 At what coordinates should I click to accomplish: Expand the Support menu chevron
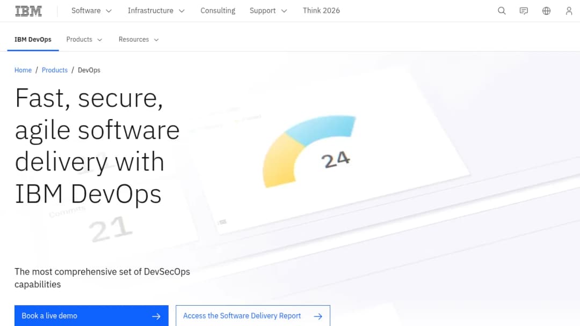click(284, 11)
